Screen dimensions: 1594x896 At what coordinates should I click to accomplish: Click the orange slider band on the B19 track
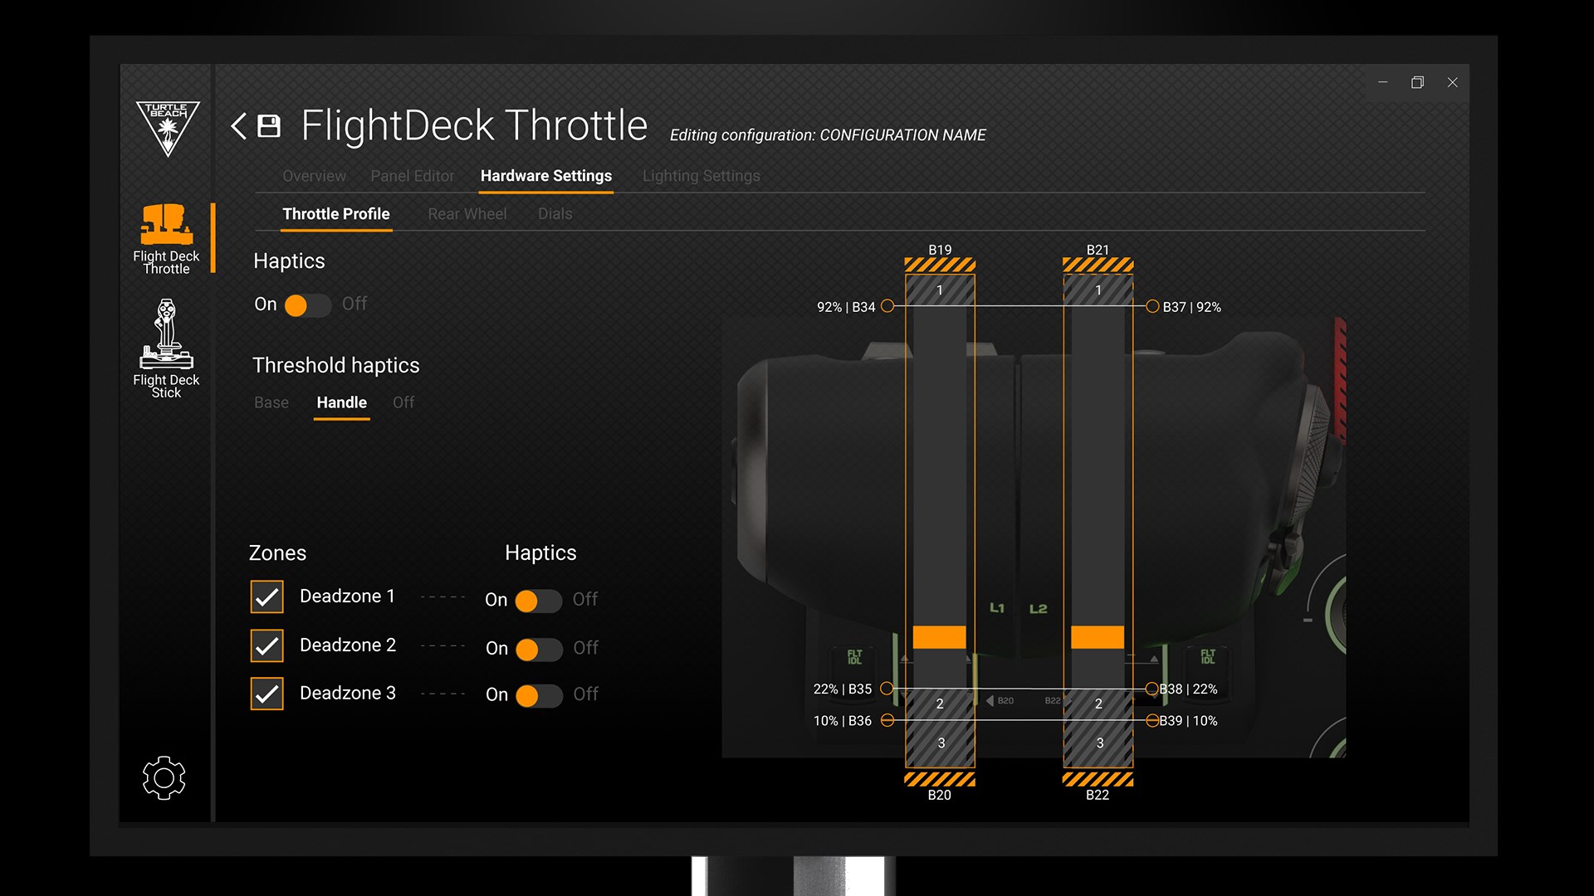click(939, 637)
